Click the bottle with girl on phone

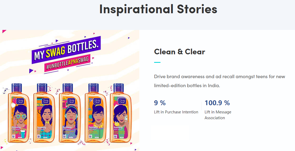(x=121, y=113)
